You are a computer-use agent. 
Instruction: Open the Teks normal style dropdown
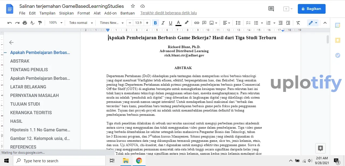81,23
